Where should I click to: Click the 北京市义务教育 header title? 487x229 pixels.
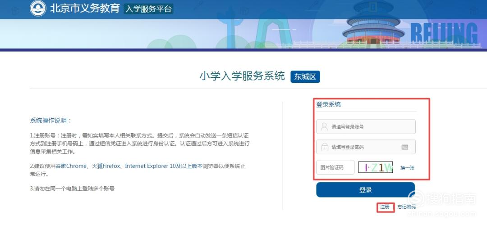[85, 9]
